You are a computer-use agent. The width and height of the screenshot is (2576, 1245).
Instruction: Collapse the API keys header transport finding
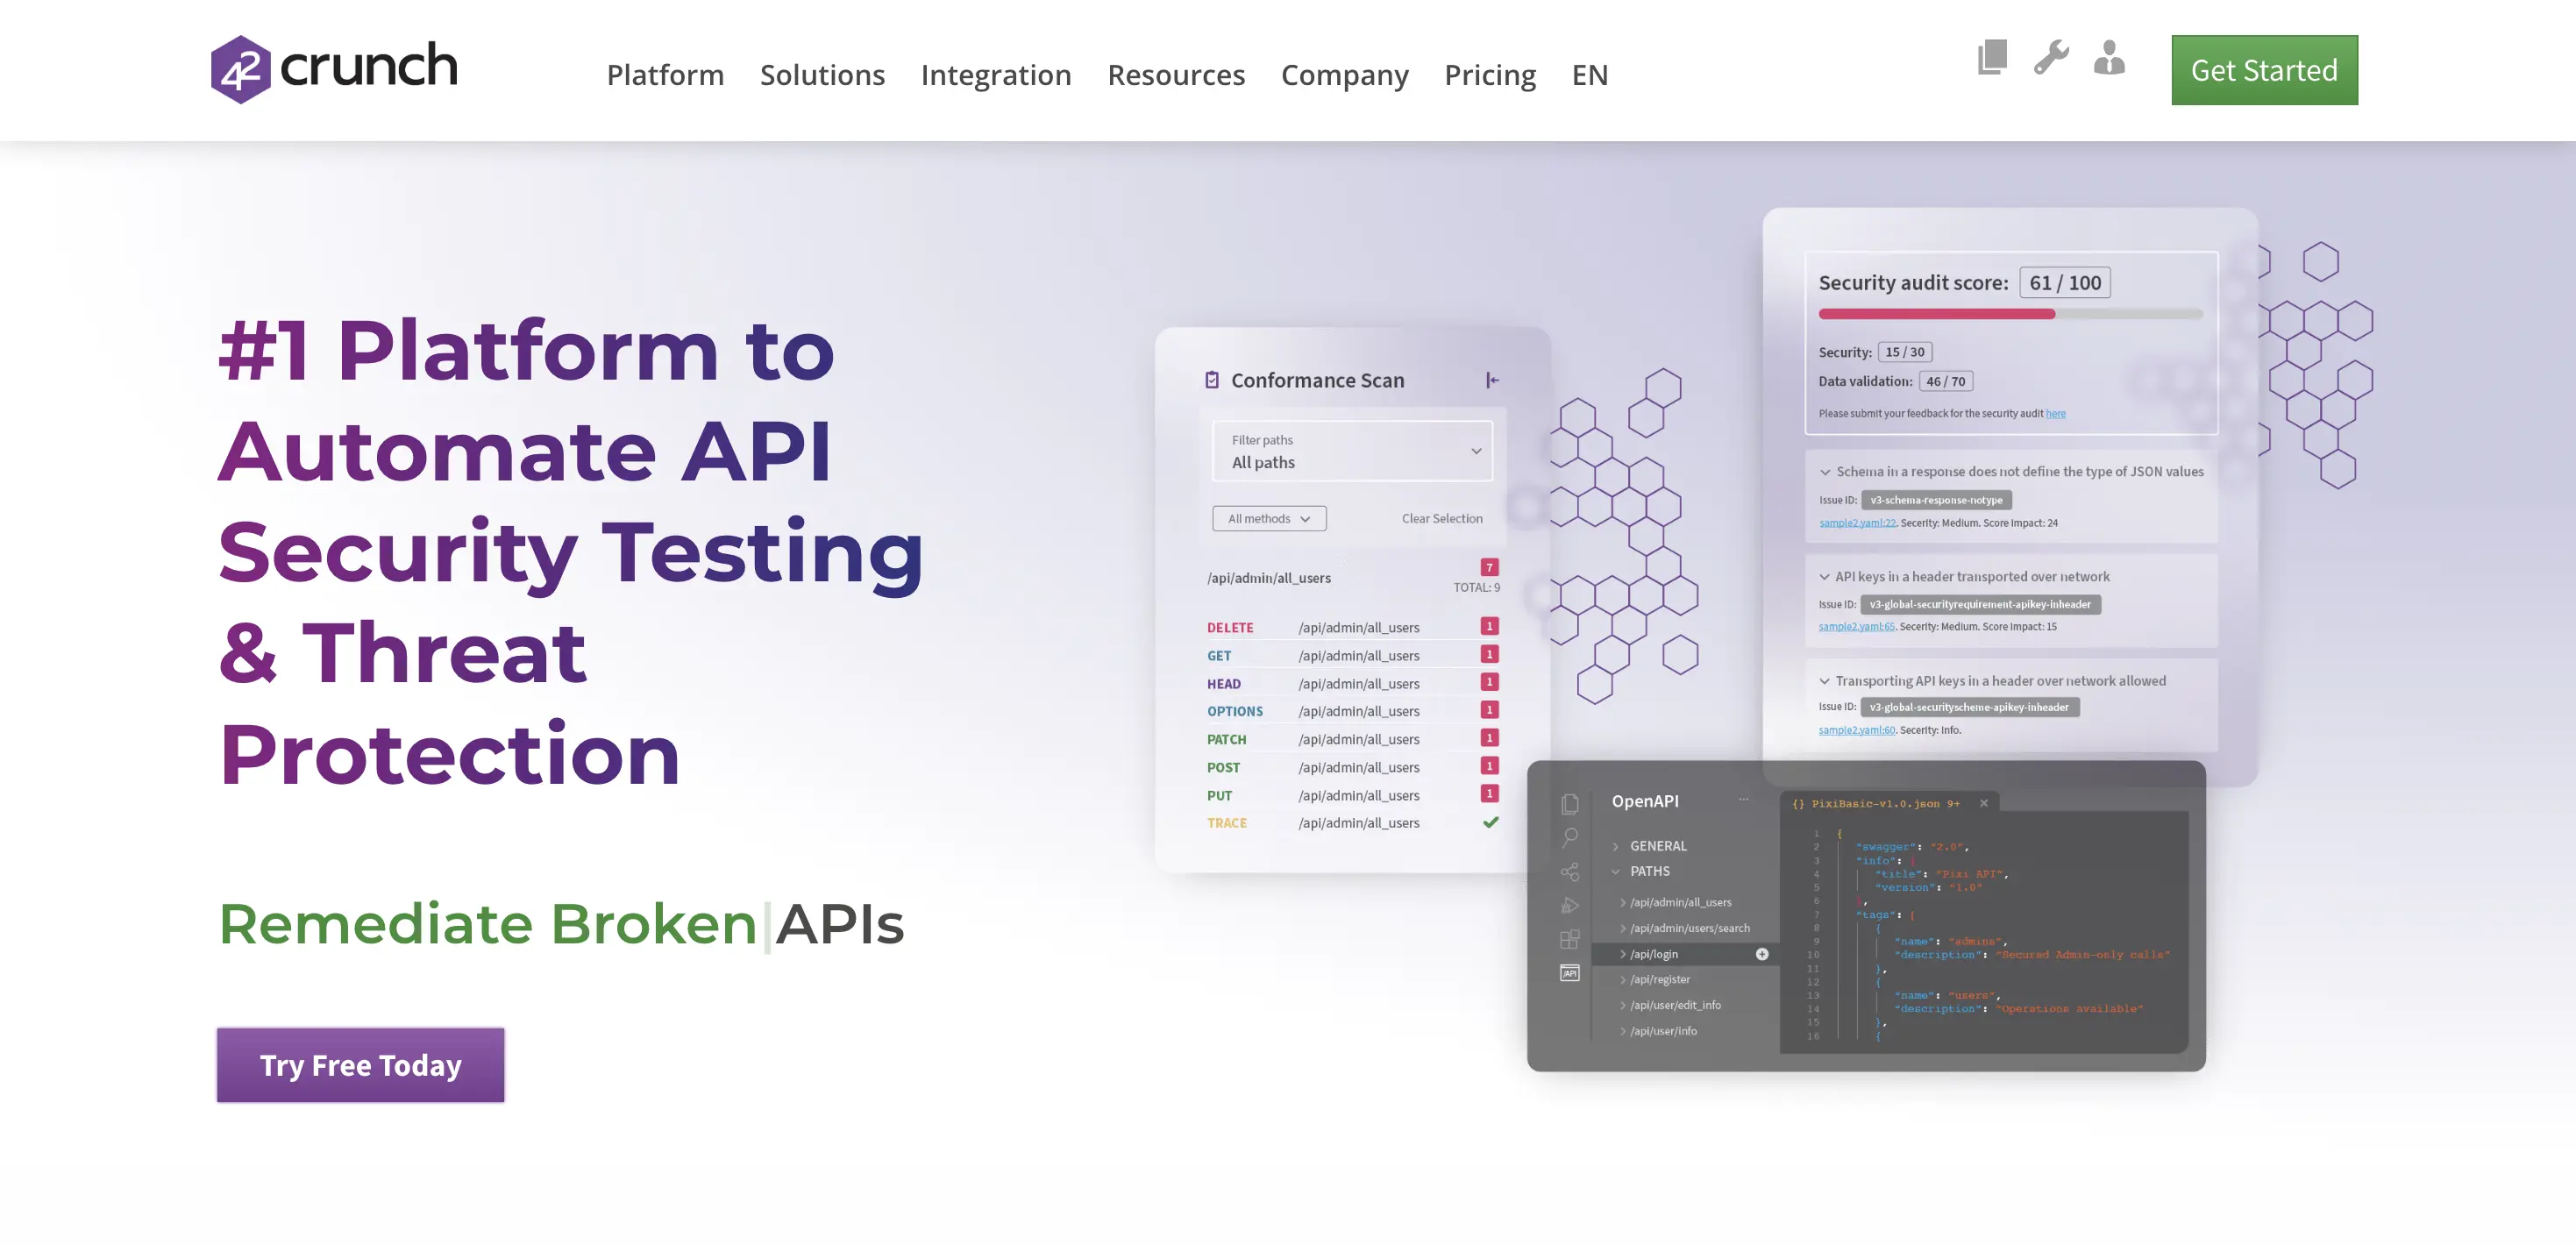coord(1824,576)
